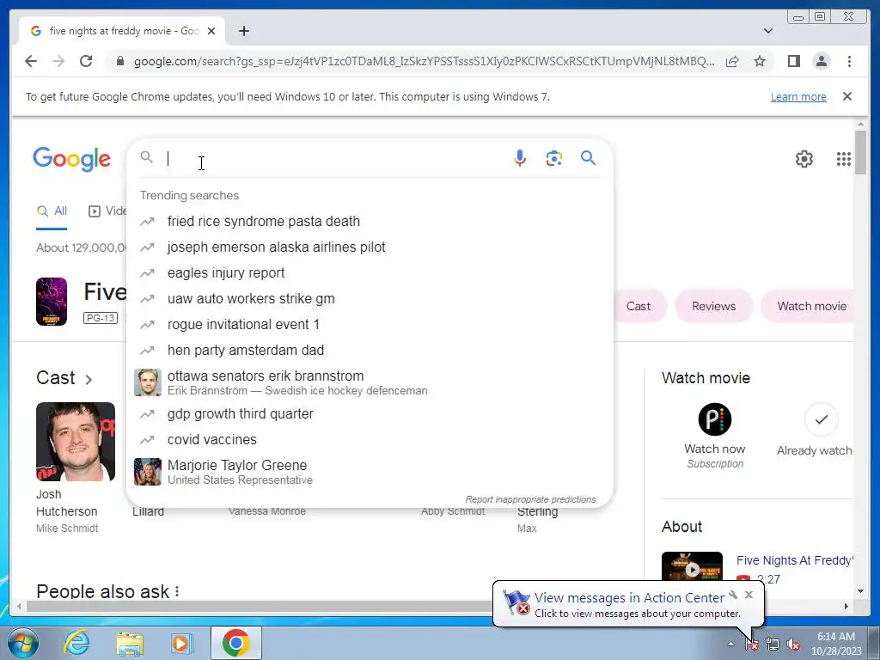The image size is (880, 660).
Task: Click Chrome icon in taskbar
Action: coord(235,643)
